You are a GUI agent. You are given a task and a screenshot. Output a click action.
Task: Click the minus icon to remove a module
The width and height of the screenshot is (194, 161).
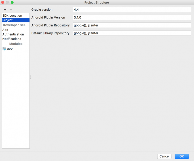pos(11,10)
